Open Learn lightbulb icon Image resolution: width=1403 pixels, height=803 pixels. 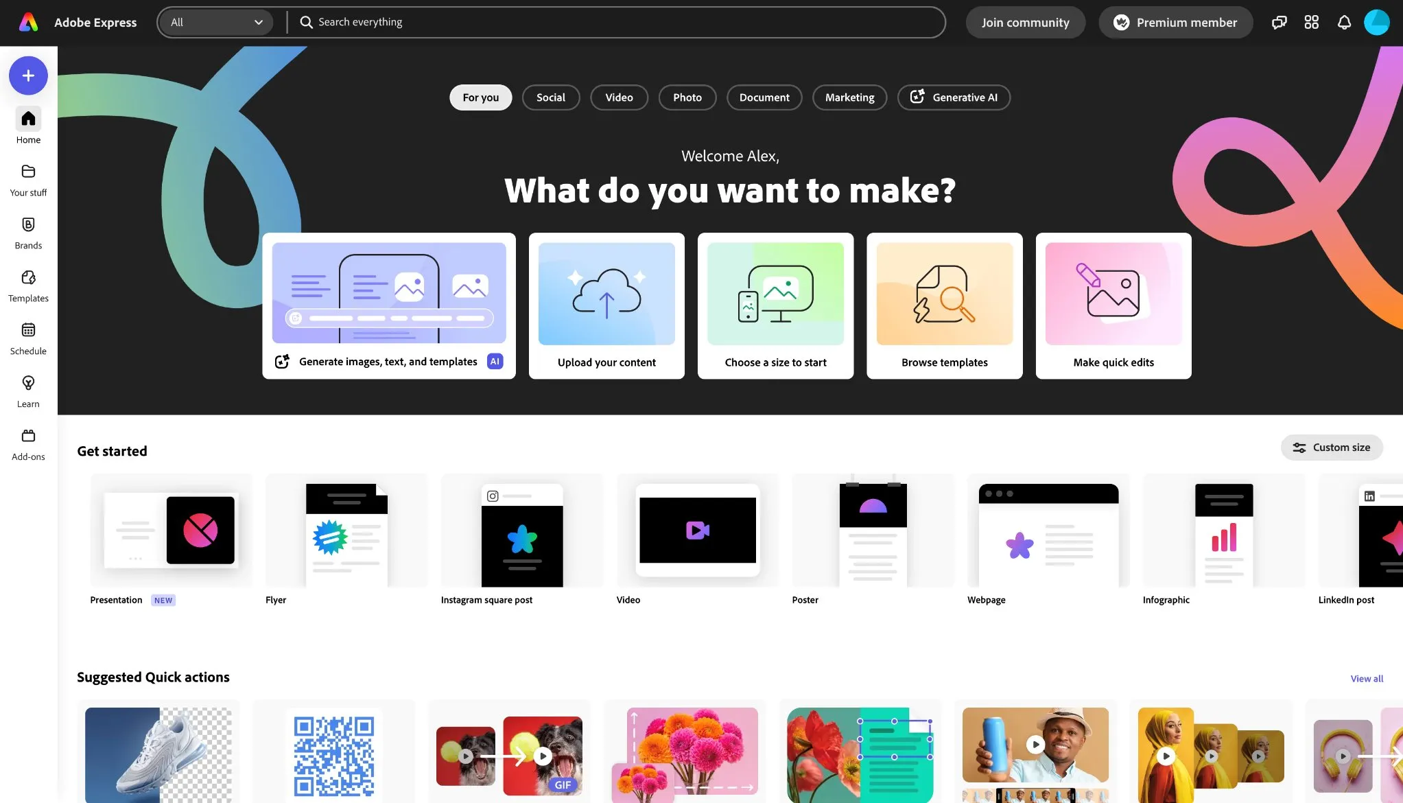(x=28, y=383)
